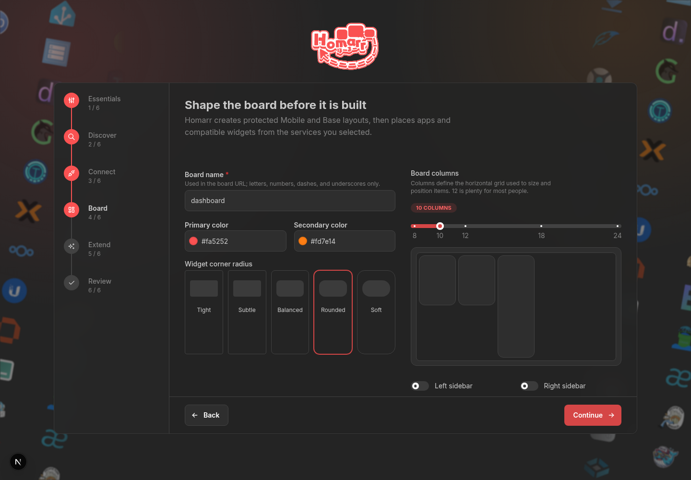Choose Rounded widget corner radius
The width and height of the screenshot is (691, 480).
click(x=333, y=312)
